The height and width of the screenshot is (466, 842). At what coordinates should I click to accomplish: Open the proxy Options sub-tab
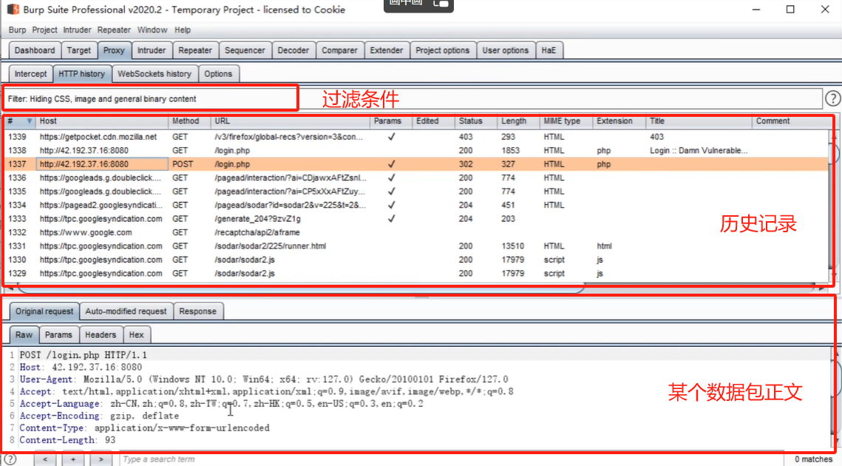coord(218,74)
